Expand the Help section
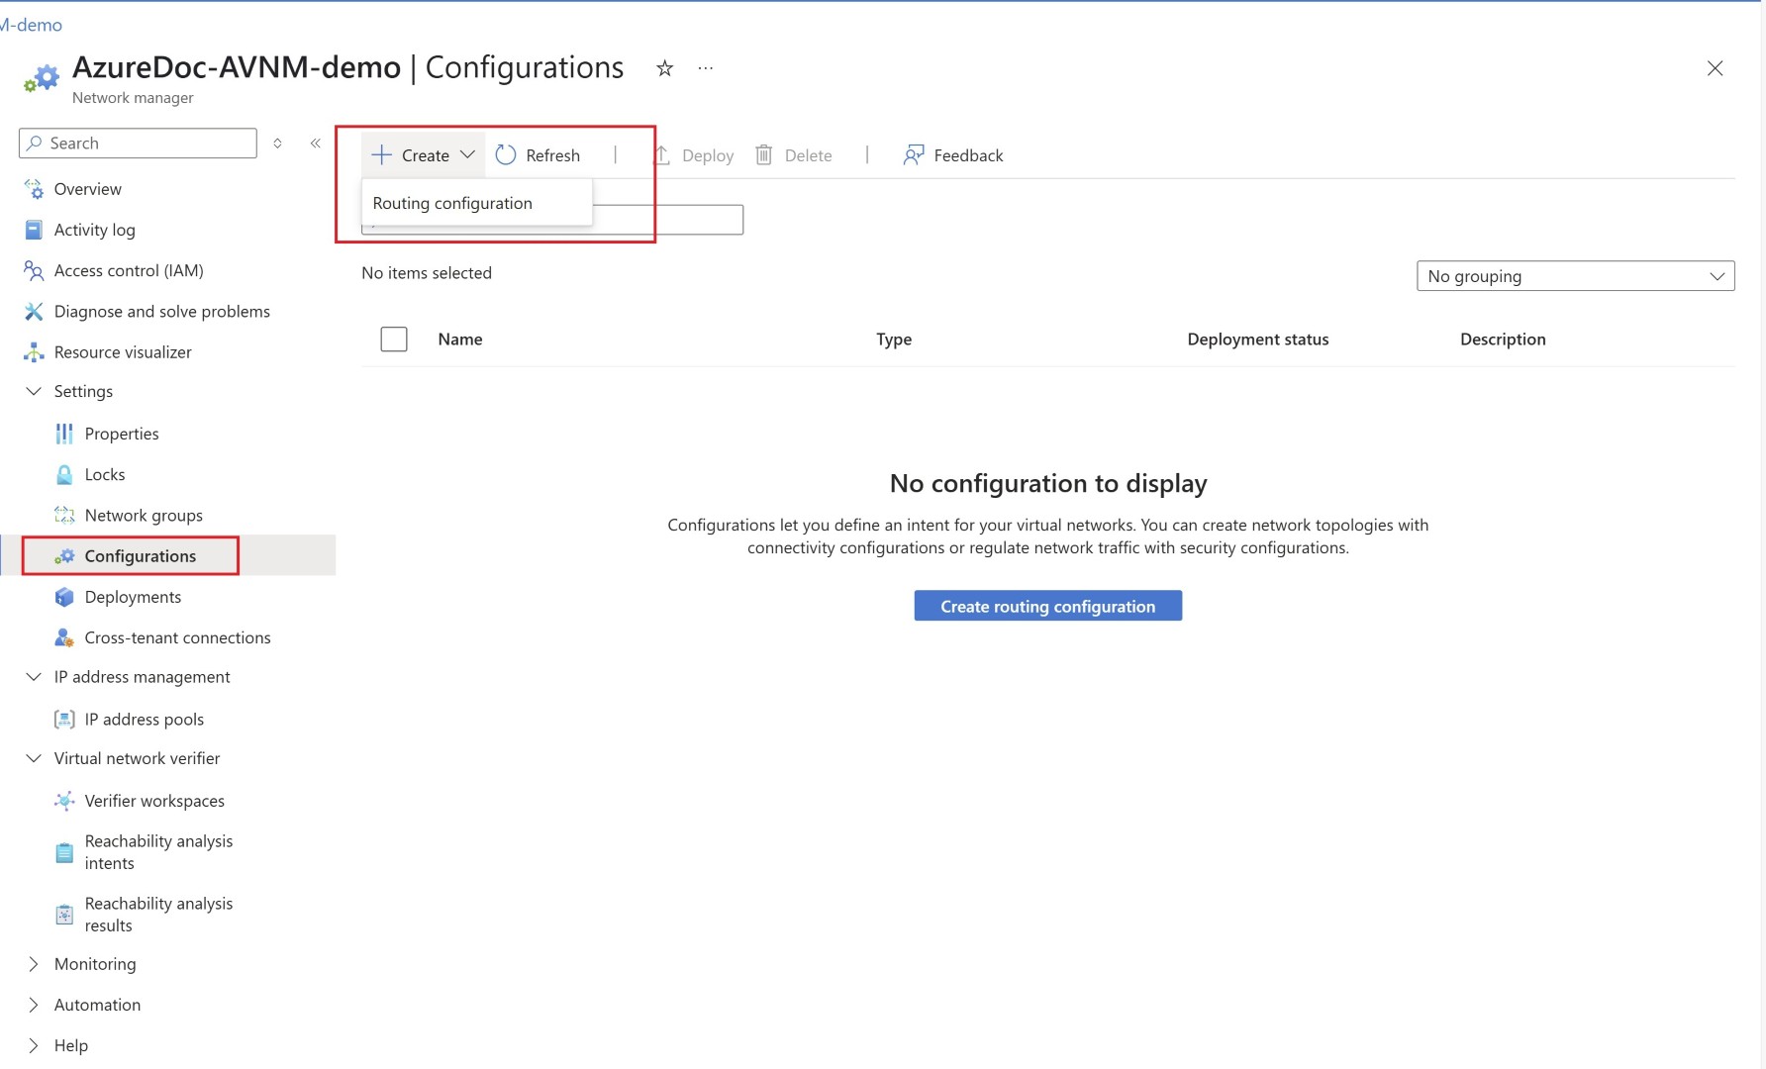Screen dimensions: 1766x1069 pos(34,1045)
